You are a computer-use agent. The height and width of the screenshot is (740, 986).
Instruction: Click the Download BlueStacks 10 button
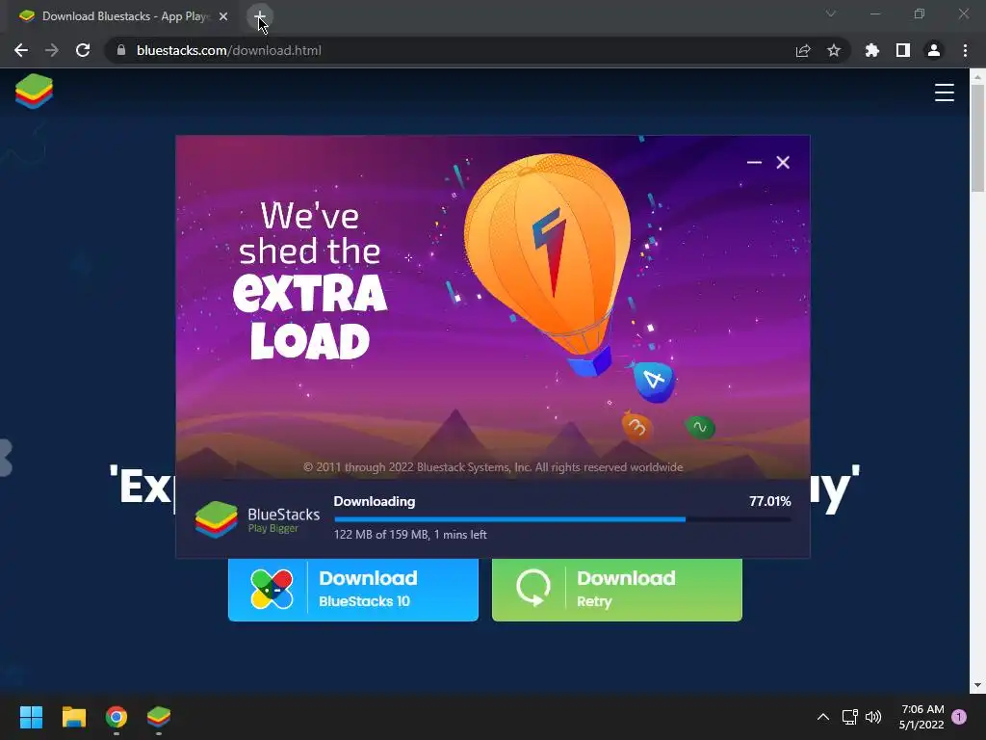tap(353, 590)
